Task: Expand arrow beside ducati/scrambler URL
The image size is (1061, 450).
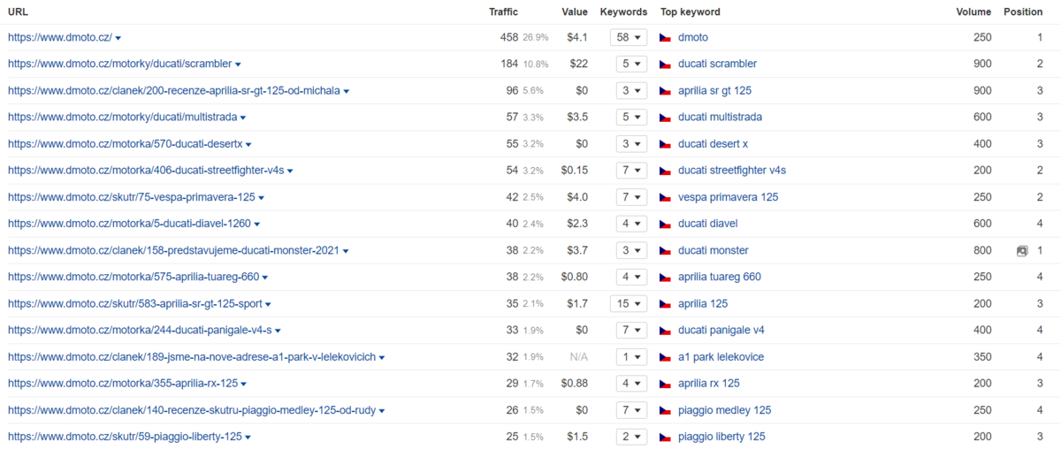Action: click(x=238, y=65)
